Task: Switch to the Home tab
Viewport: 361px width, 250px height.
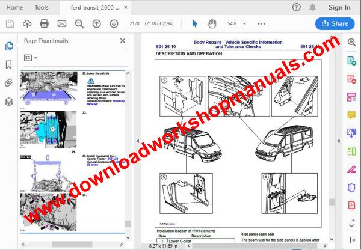Action: [14, 7]
